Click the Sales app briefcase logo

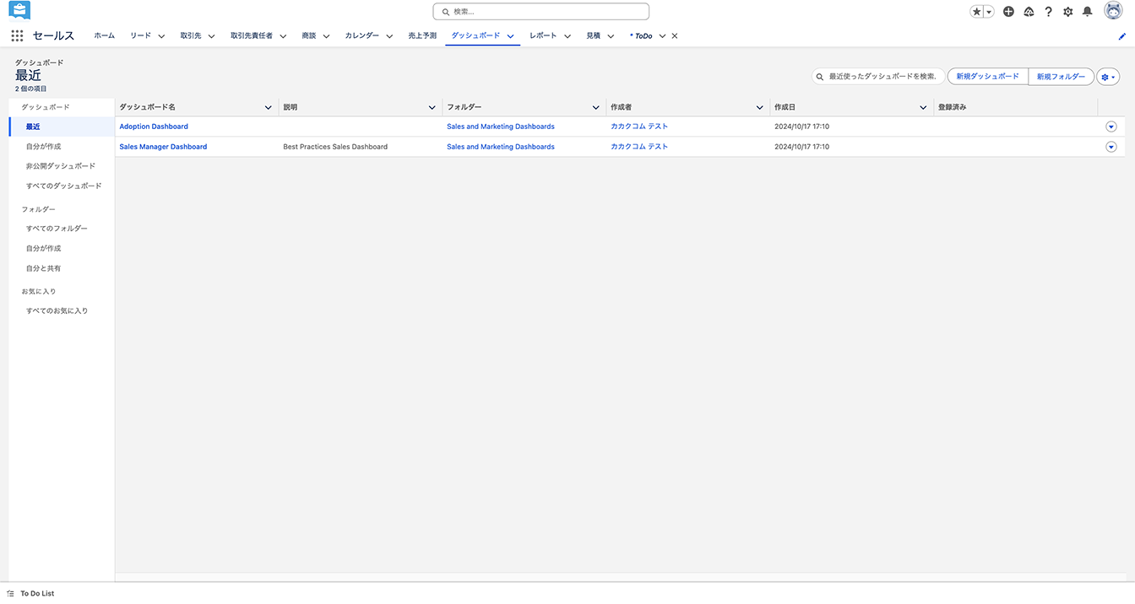click(x=19, y=11)
